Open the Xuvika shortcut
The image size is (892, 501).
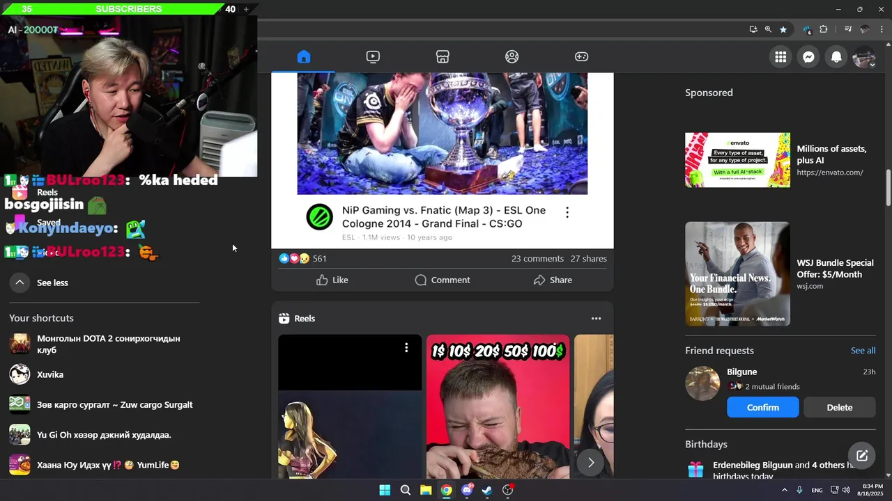coord(103,374)
